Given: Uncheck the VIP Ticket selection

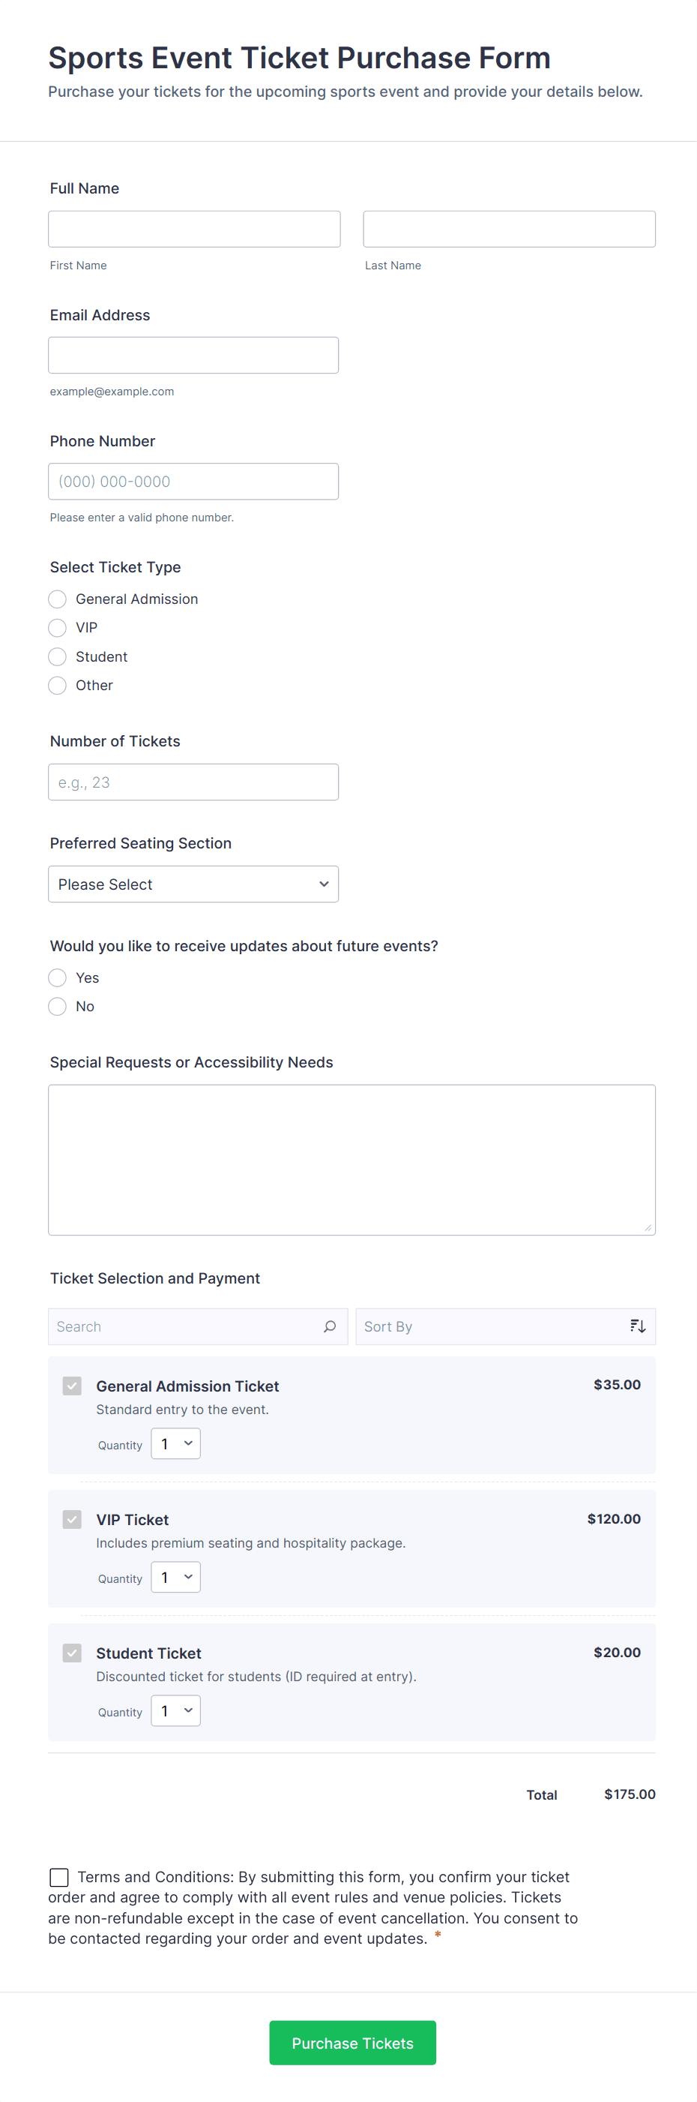Looking at the screenshot, I should 72,1518.
